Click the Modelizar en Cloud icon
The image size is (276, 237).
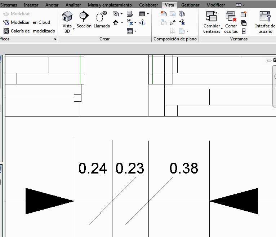(x=6, y=22)
